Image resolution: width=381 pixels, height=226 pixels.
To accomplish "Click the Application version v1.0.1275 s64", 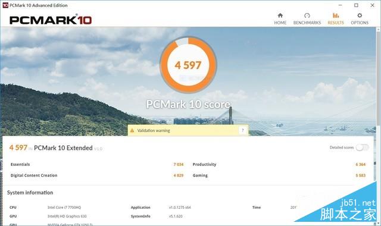I will [180, 208].
